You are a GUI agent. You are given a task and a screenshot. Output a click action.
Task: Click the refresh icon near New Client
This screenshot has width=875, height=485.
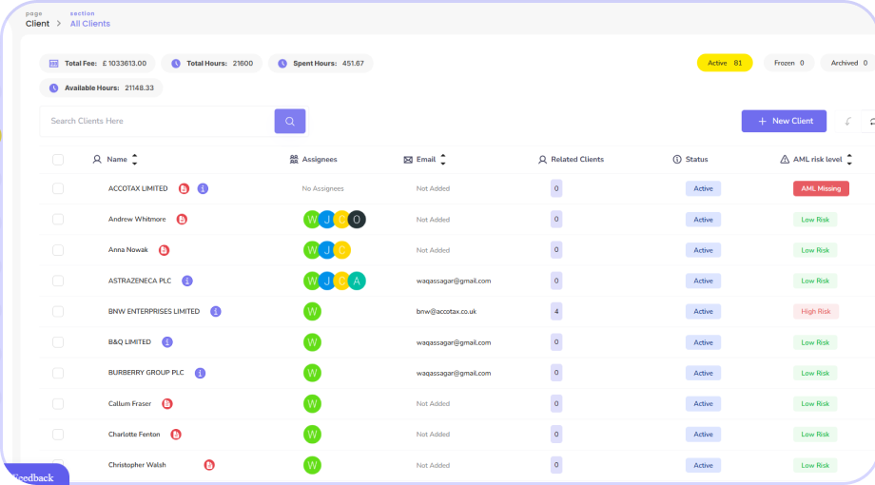pos(870,122)
